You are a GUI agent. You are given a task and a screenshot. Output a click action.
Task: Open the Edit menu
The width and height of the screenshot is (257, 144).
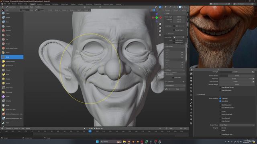tap(9, 4)
